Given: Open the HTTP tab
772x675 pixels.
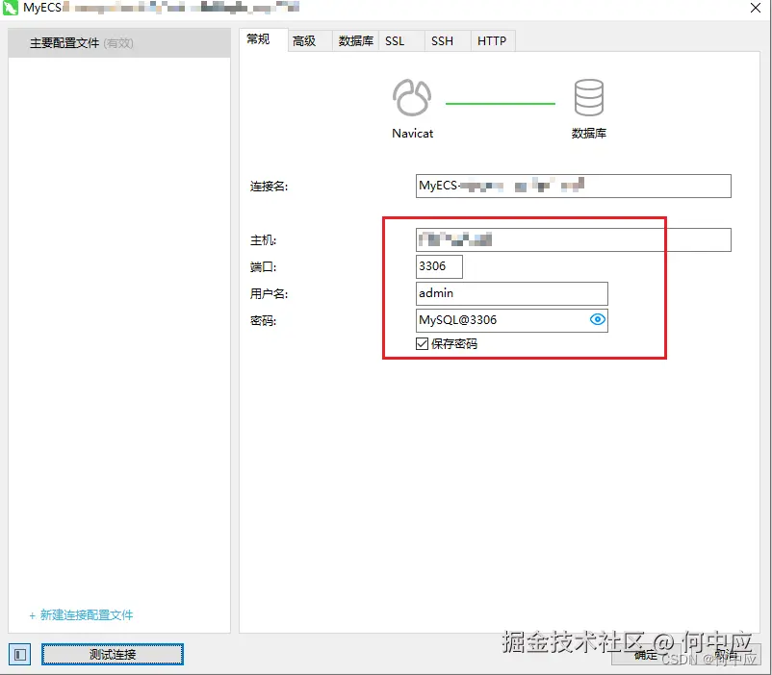Looking at the screenshot, I should click(x=492, y=40).
